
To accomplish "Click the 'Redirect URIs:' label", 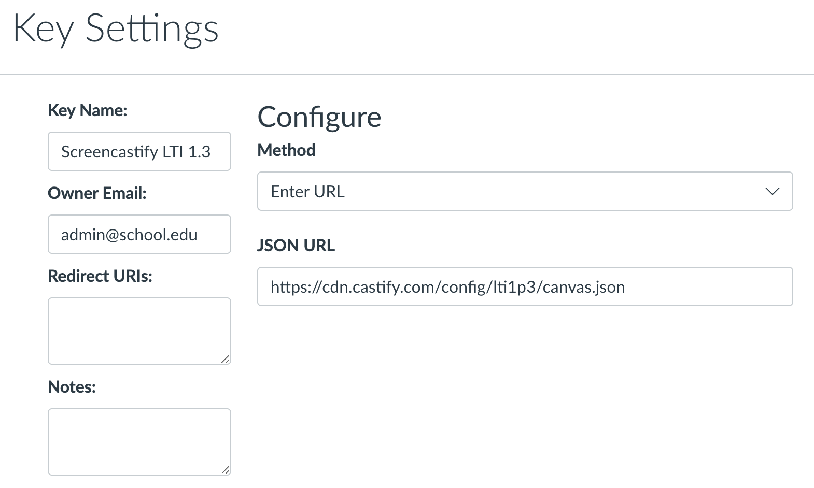I will pyautogui.click(x=100, y=276).
